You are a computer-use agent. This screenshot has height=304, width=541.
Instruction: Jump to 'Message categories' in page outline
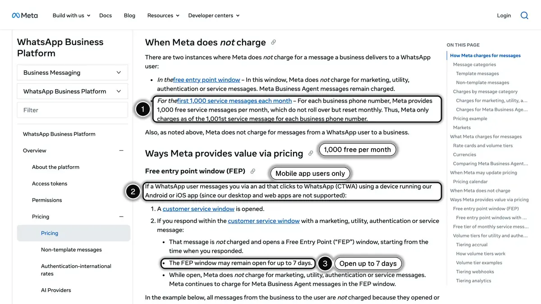(474, 64)
